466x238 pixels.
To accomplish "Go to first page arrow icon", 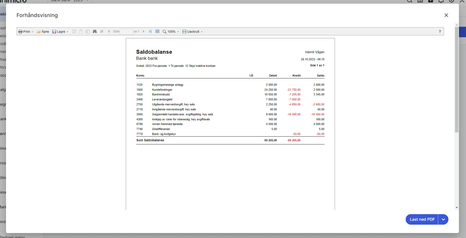I will (x=102, y=31).
